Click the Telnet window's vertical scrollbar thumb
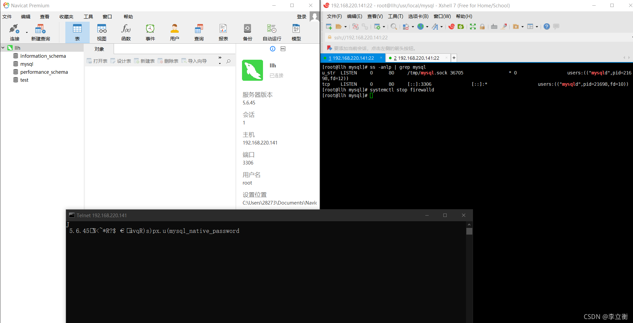 click(469, 231)
